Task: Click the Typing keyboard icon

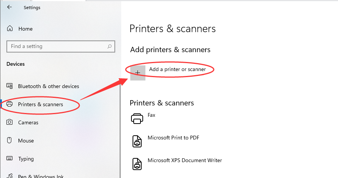Action: click(10, 159)
